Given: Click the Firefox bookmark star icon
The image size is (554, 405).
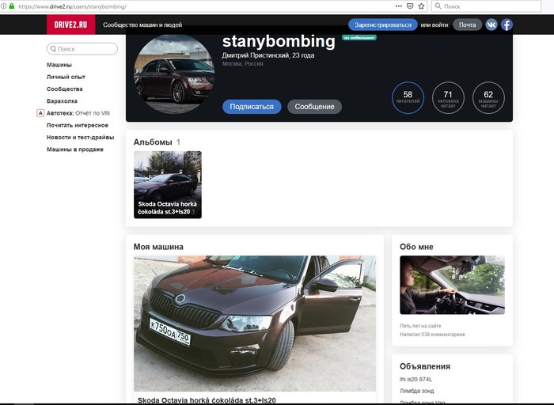Looking at the screenshot, I should [421, 6].
